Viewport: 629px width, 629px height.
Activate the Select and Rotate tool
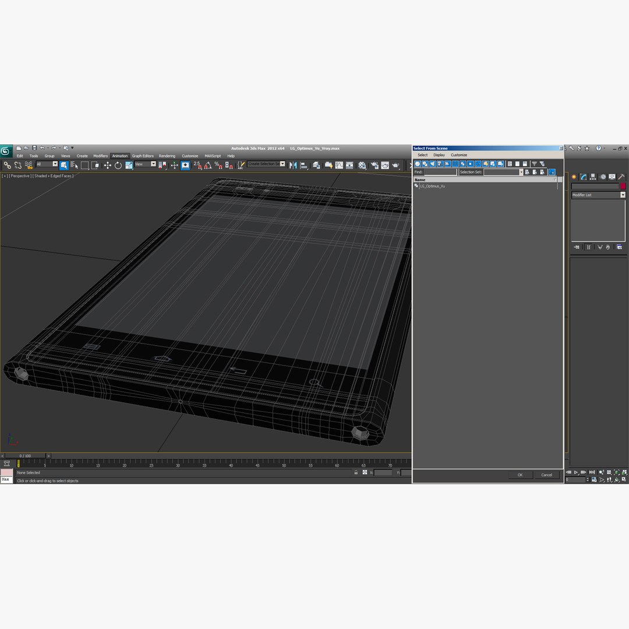point(118,165)
